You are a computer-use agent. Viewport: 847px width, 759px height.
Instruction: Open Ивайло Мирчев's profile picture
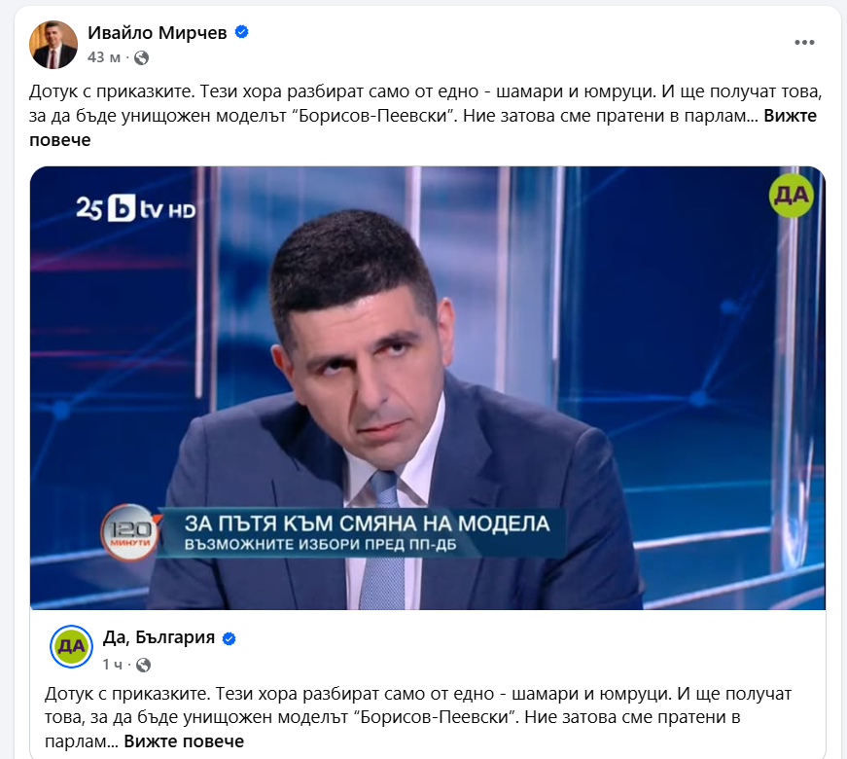coord(53,45)
